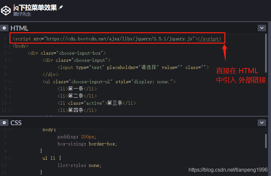Screen dimensions: 271x176
Task: Click the 第三条 active list item code
Action: click(x=97, y=103)
